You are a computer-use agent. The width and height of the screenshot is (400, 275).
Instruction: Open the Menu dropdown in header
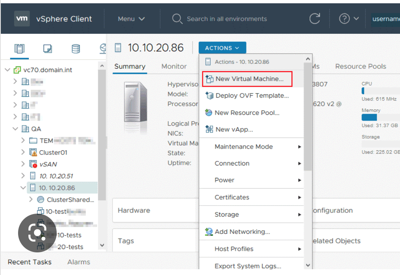(x=131, y=19)
